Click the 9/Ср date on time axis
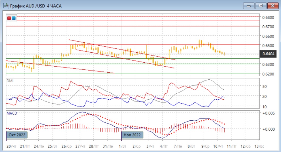The image size is (281, 152). 205,146
